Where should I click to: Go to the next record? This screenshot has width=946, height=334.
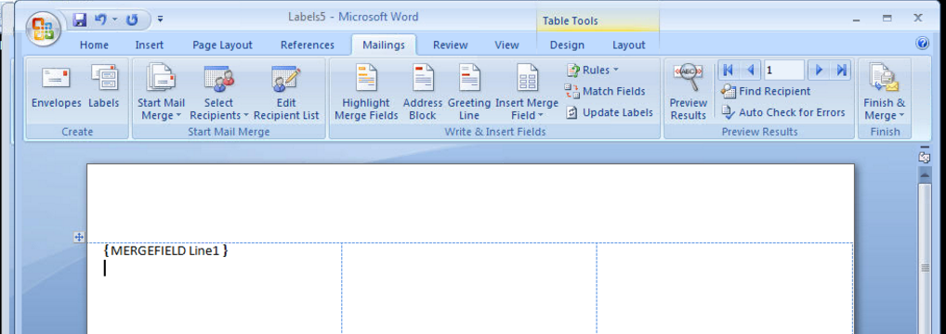click(819, 70)
